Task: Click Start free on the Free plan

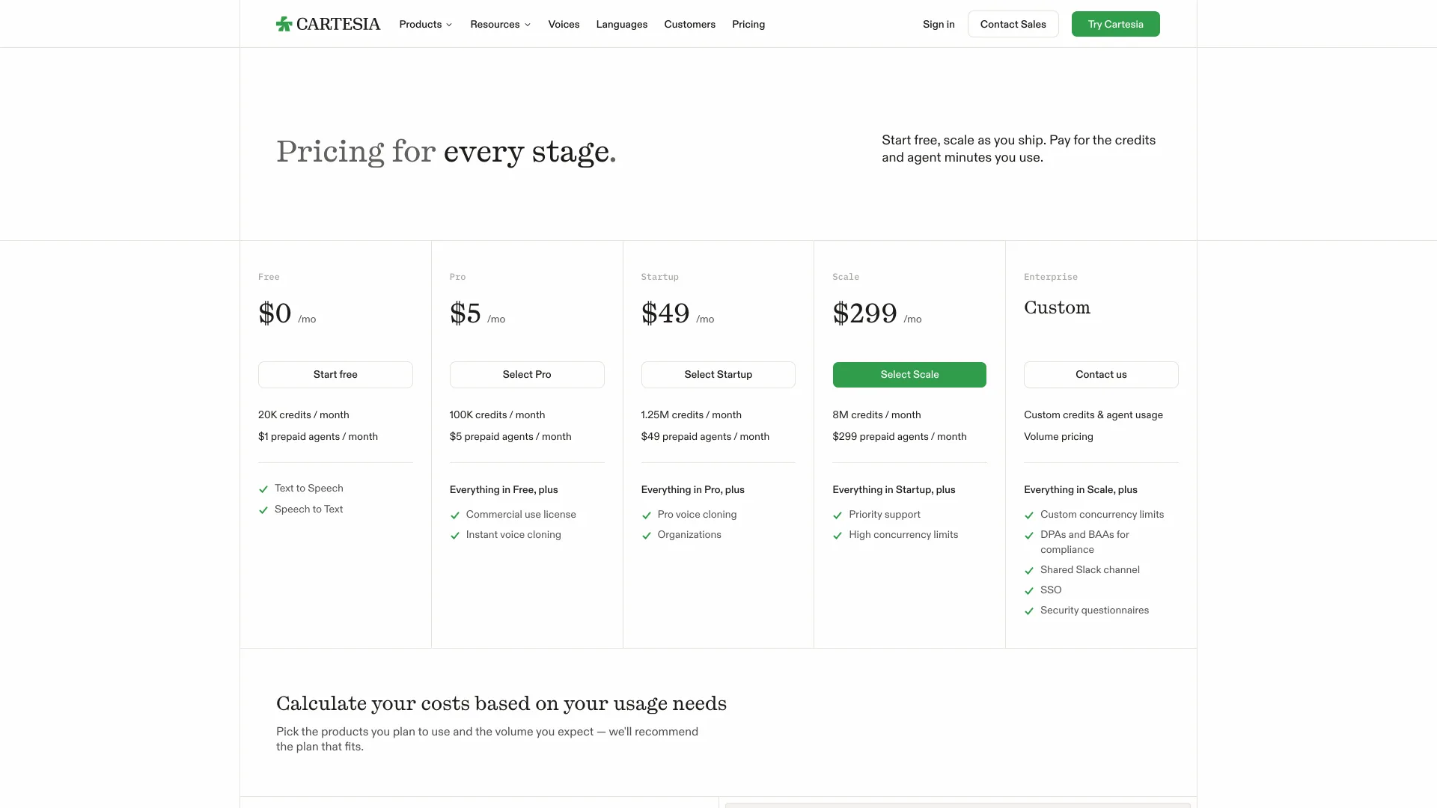Action: [335, 374]
